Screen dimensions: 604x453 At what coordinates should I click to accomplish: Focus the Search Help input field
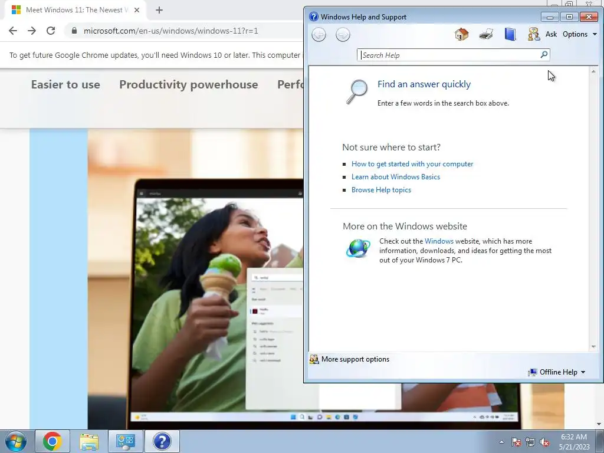[449, 55]
